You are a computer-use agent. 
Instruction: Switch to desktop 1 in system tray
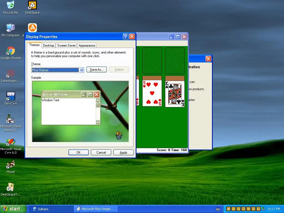coord(234,209)
